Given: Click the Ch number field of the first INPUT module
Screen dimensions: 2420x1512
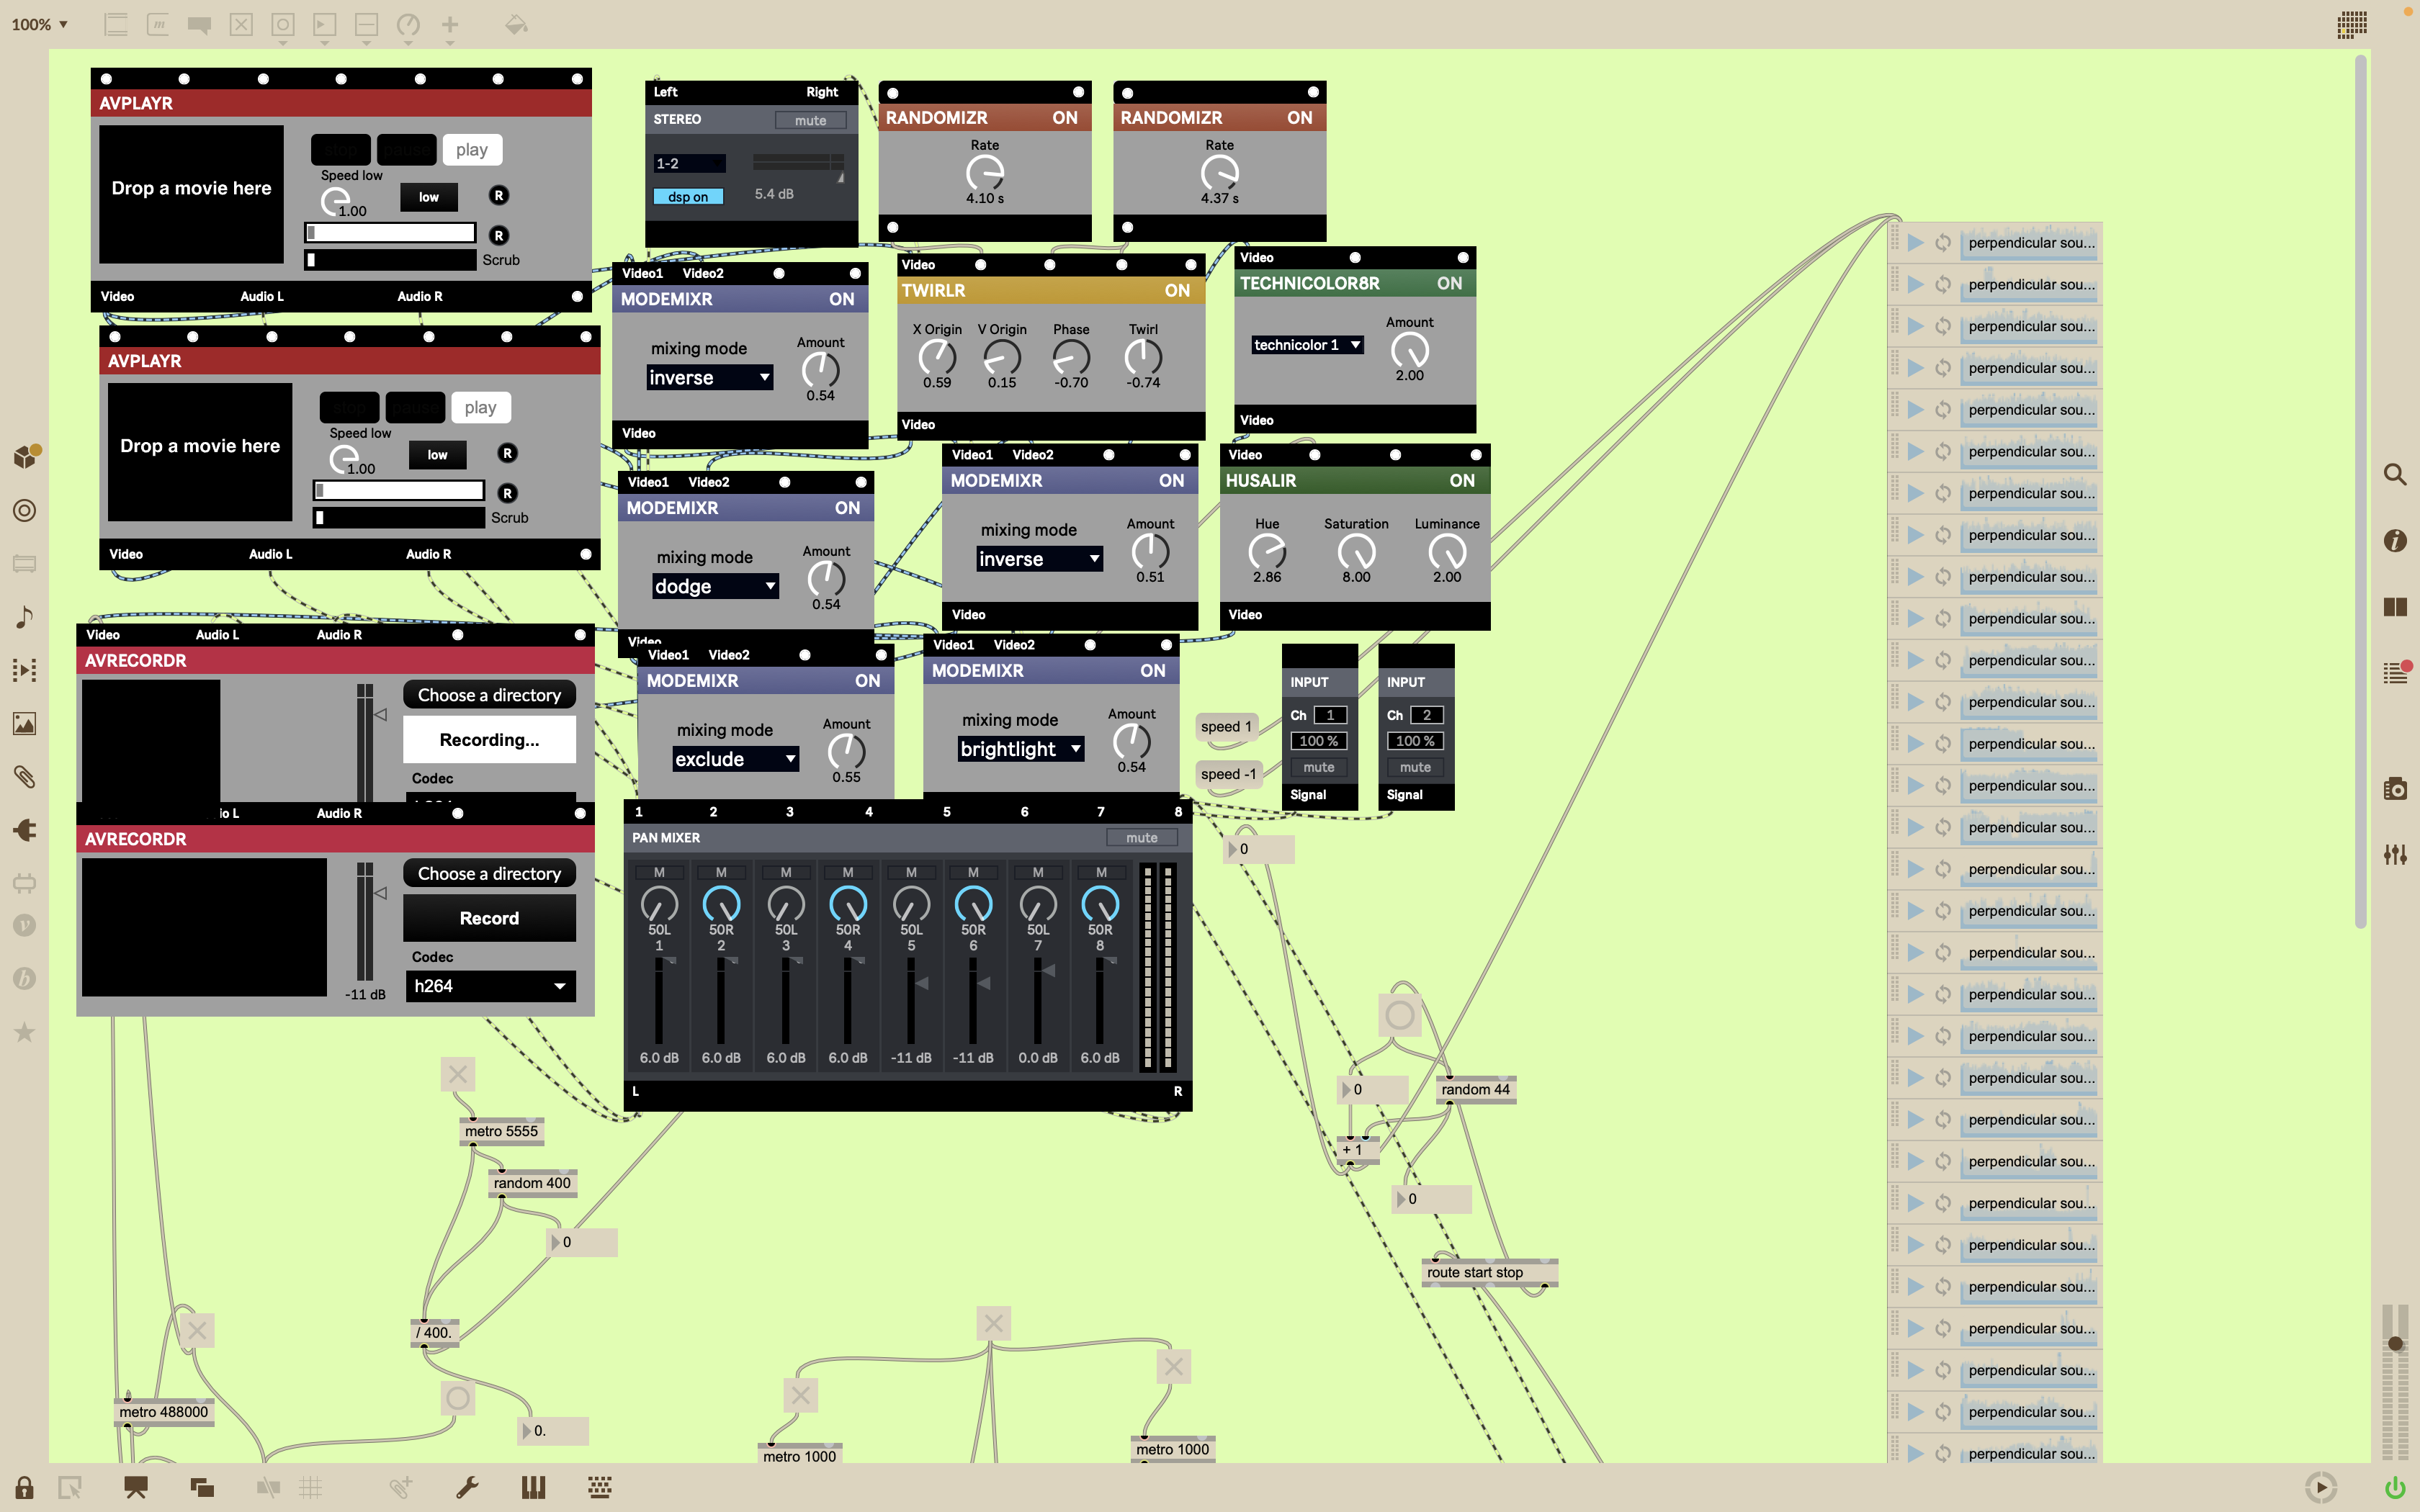Looking at the screenshot, I should [x=1330, y=715].
